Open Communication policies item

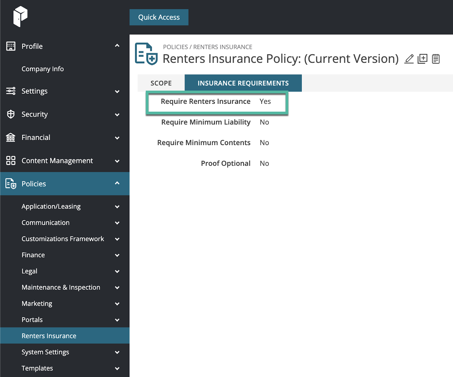click(46, 223)
